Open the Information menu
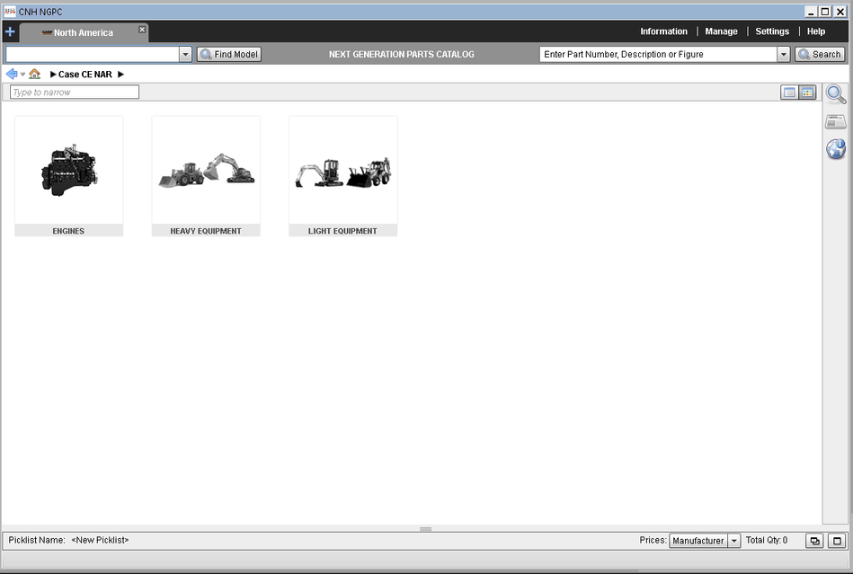Viewport: 853px width, 574px height. (663, 31)
